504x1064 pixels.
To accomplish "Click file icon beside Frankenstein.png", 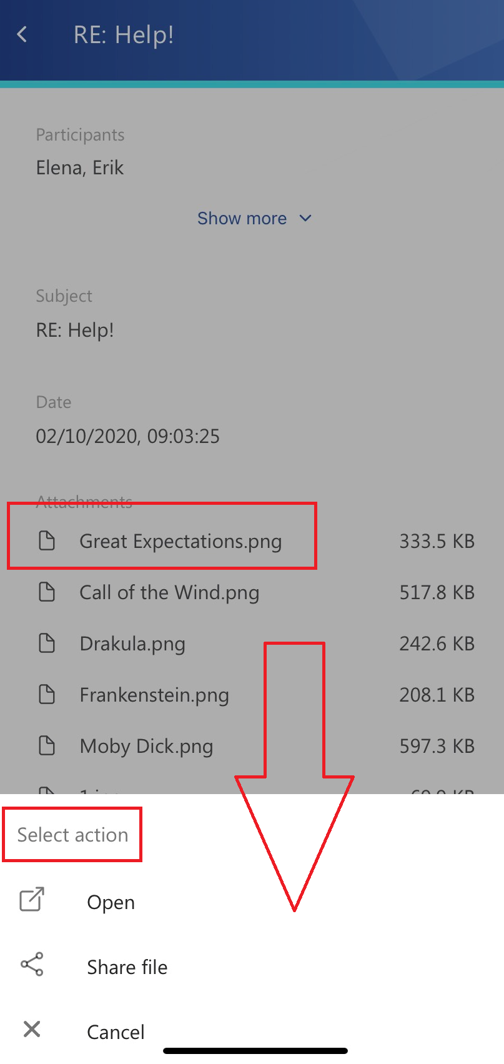I will click(47, 694).
